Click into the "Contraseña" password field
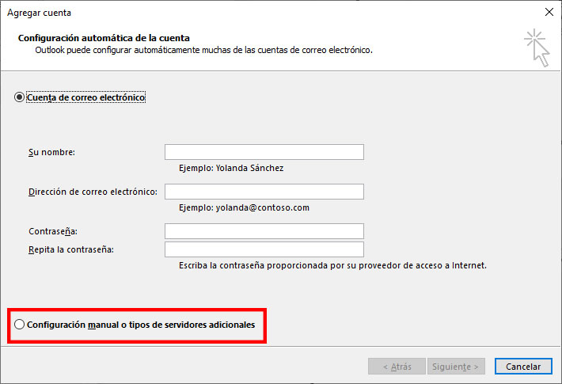 264,231
